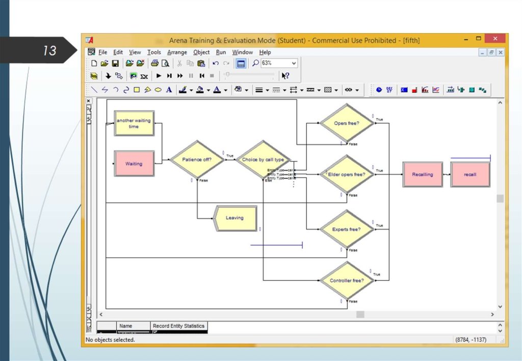The image size is (522, 361).
Task: Open the zoom percentage dropdown
Action: (294, 63)
